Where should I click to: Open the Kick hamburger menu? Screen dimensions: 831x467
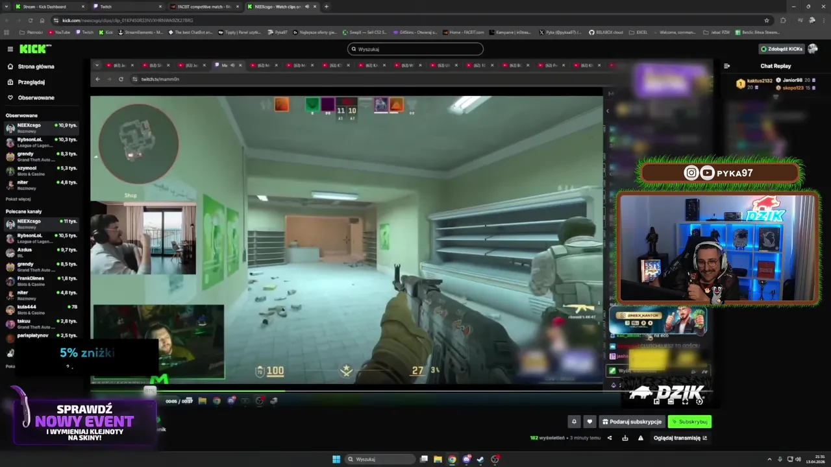click(10, 49)
